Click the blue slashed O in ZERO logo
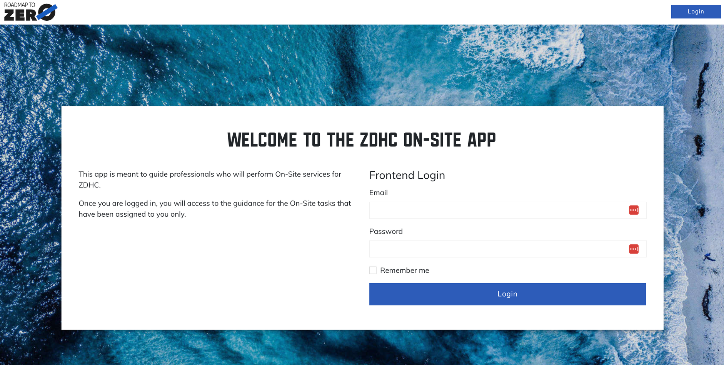 (x=47, y=12)
